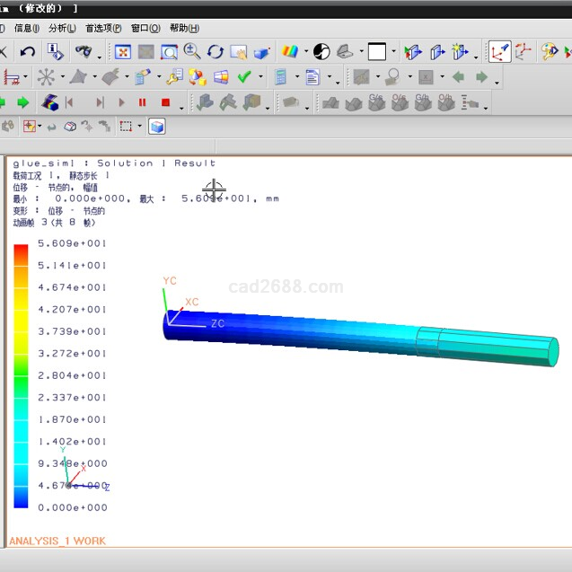Open the 首选项 (Preferences) menu
572x572 pixels.
click(x=102, y=28)
